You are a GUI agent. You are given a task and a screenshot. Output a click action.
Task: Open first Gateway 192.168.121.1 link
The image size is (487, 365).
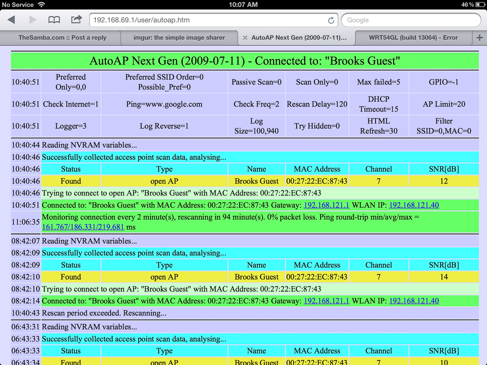tap(326, 205)
